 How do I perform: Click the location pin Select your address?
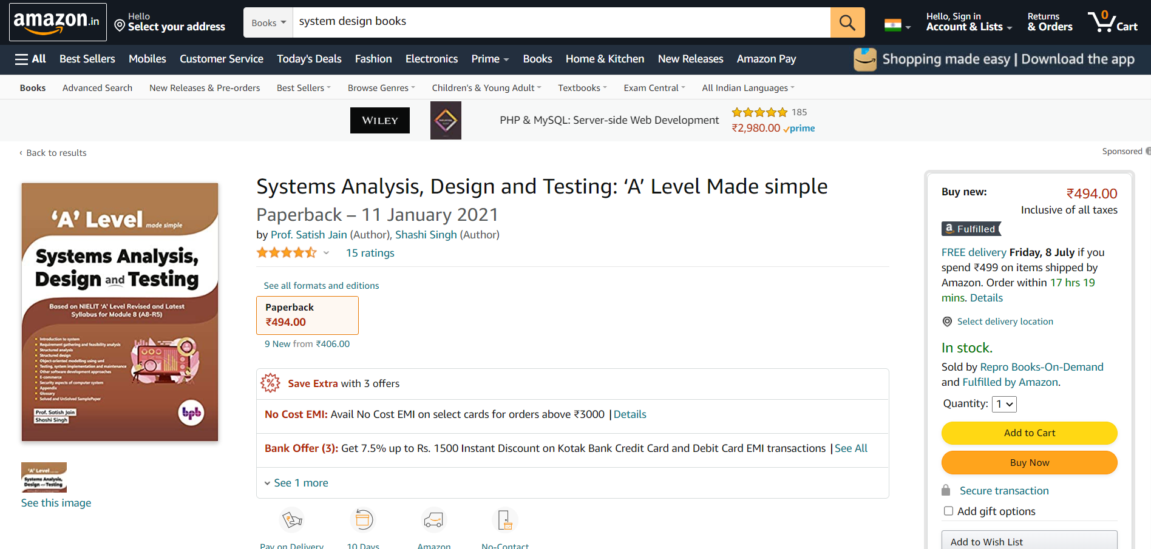pyautogui.click(x=170, y=22)
